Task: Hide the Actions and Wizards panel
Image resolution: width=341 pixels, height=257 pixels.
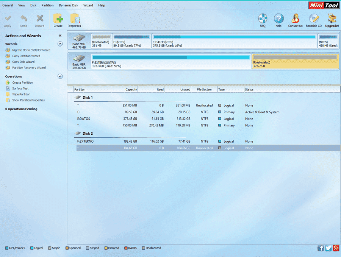Action: (x=60, y=36)
